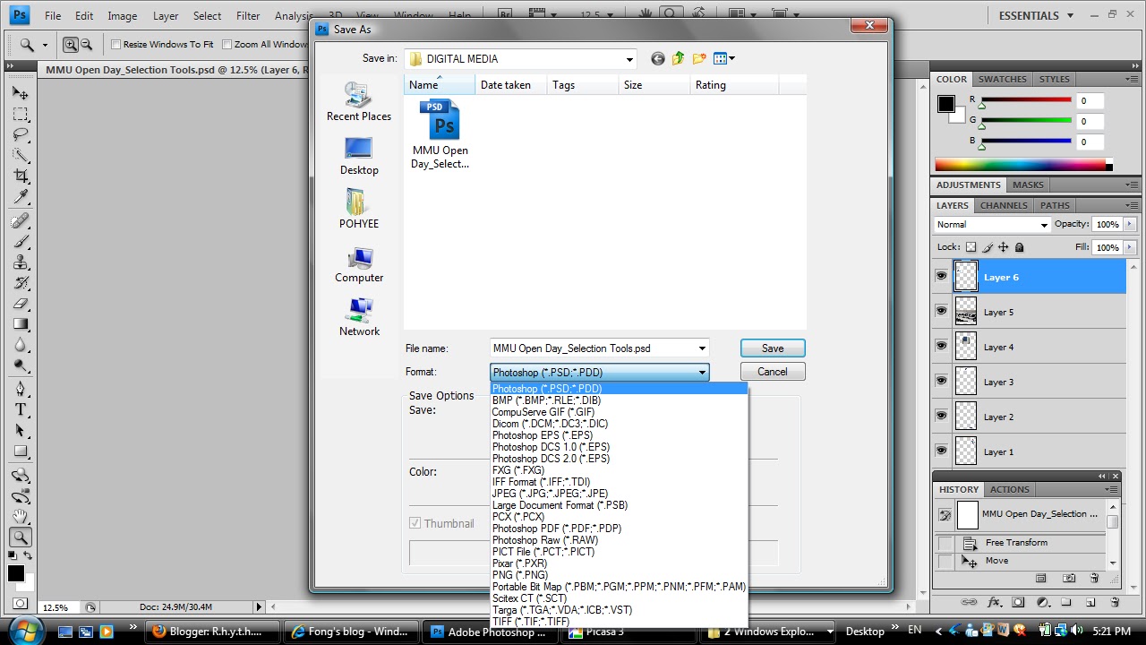1146x645 pixels.
Task: Switch to the Channels tab
Action: [1004, 205]
